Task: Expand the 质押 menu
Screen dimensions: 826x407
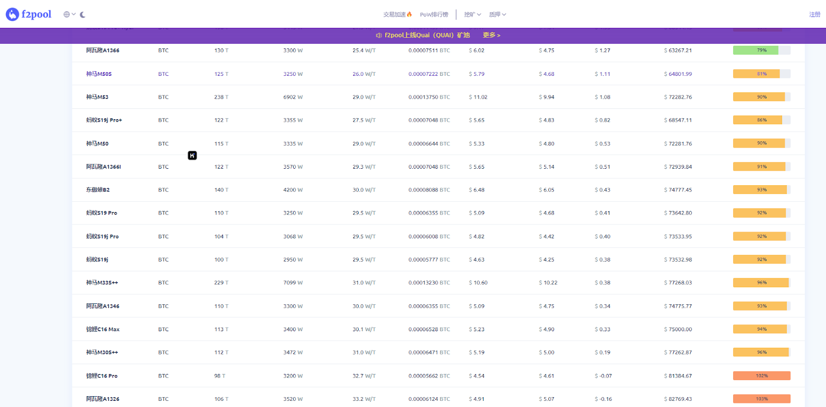Action: (x=498, y=14)
